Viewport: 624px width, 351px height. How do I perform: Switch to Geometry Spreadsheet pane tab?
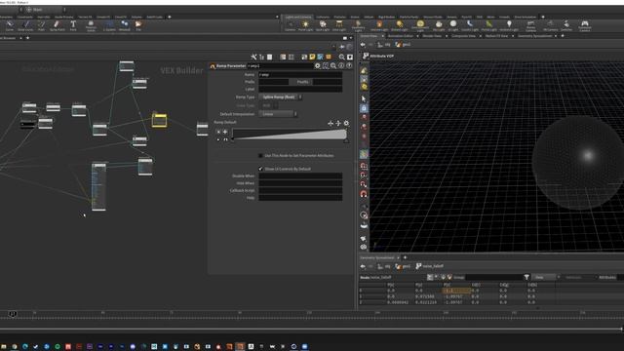(x=534, y=36)
